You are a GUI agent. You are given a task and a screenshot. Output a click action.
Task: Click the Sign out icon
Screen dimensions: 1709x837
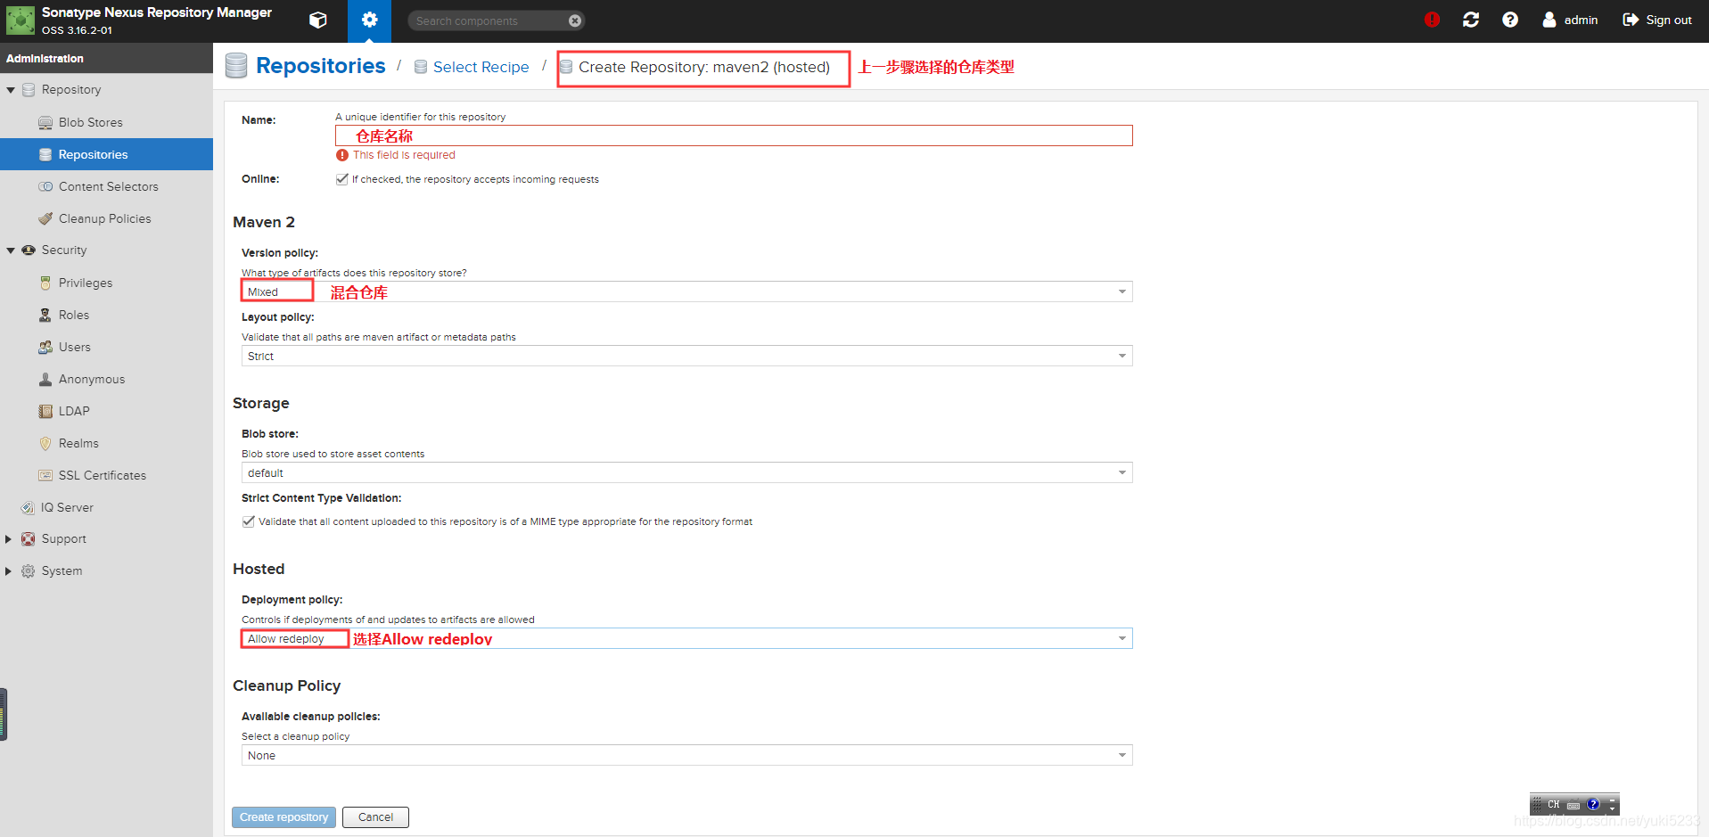point(1631,20)
